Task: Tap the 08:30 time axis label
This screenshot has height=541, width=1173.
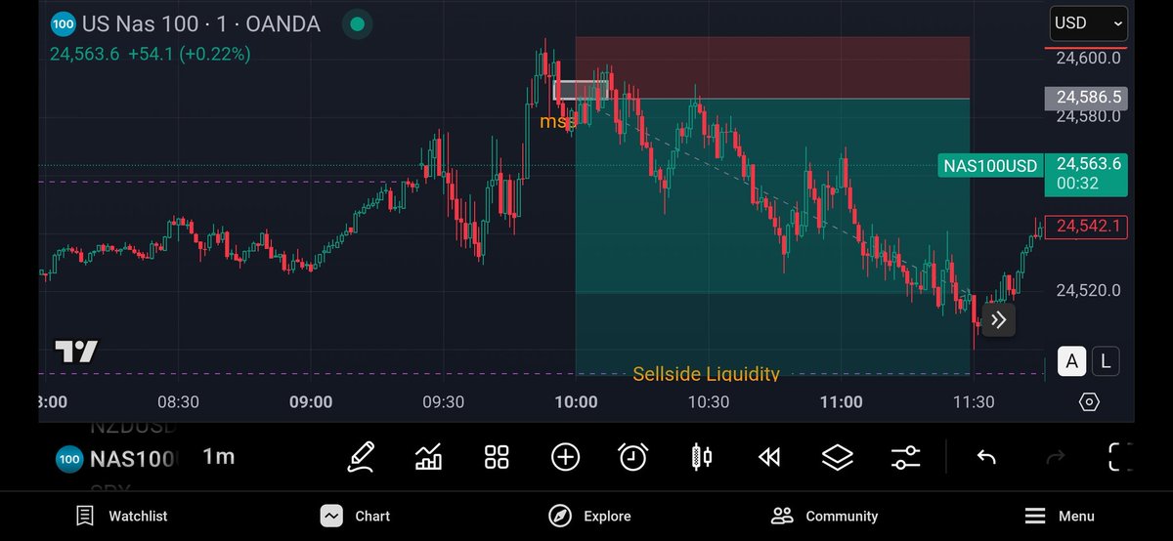Action: [178, 402]
